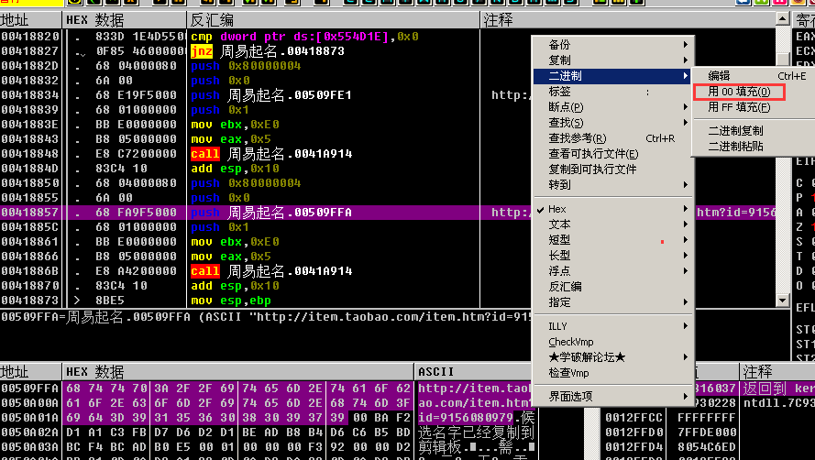Expand the 文本 submenu
815x460 pixels.
(x=613, y=225)
